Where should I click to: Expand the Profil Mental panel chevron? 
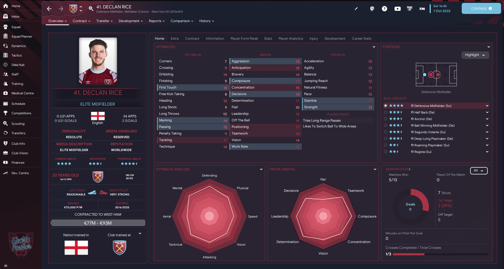375,169
